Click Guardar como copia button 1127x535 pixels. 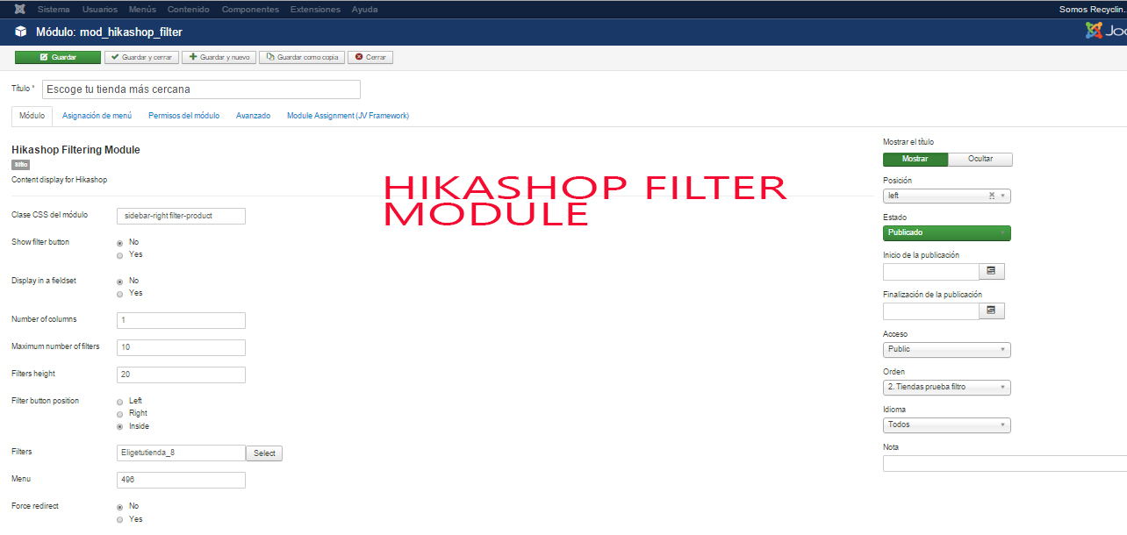coord(302,57)
